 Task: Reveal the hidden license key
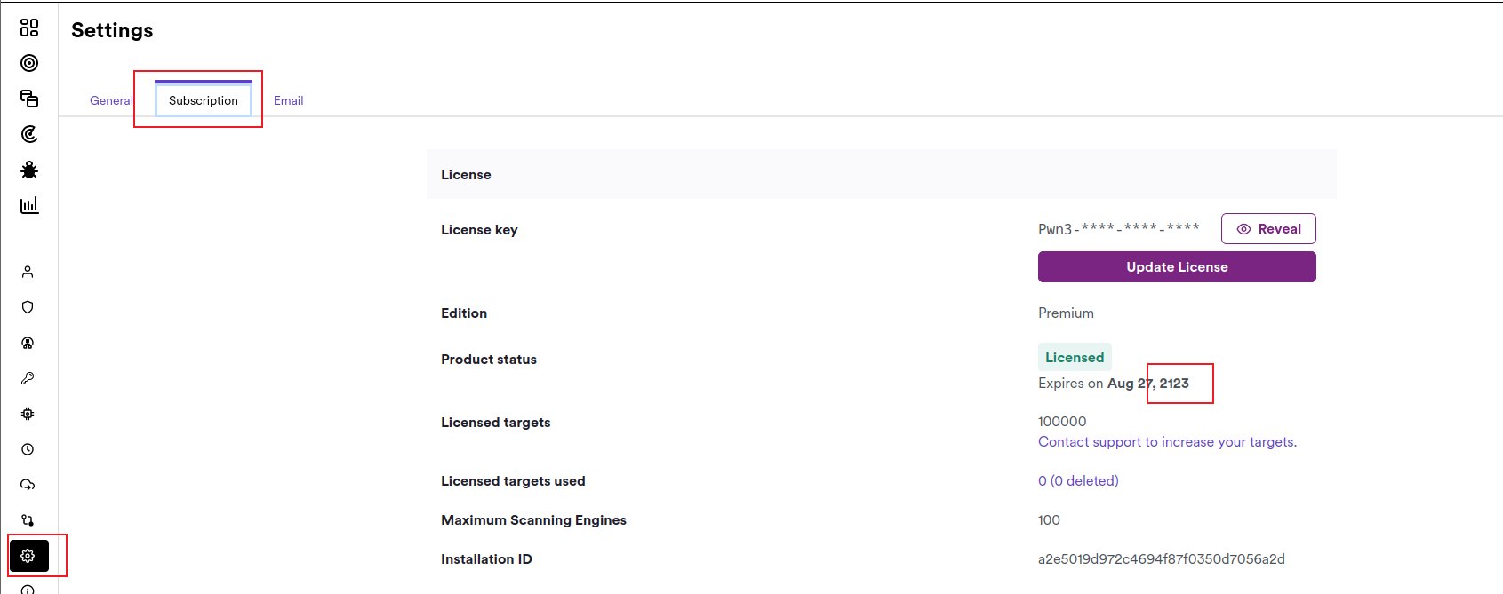[1267, 229]
